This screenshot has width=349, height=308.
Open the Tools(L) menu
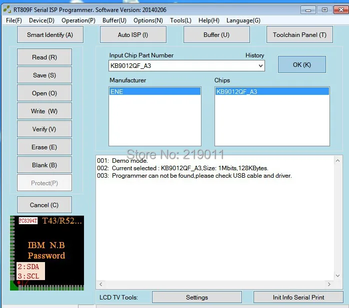180,20
